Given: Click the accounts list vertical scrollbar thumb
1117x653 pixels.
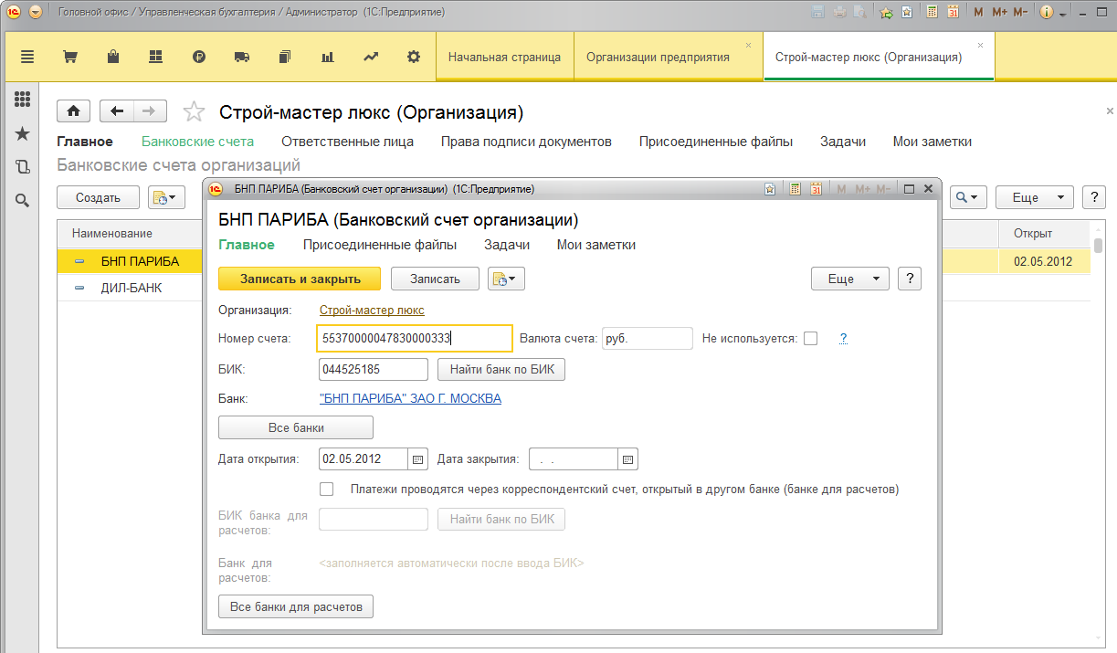Looking at the screenshot, I should click(x=1098, y=245).
